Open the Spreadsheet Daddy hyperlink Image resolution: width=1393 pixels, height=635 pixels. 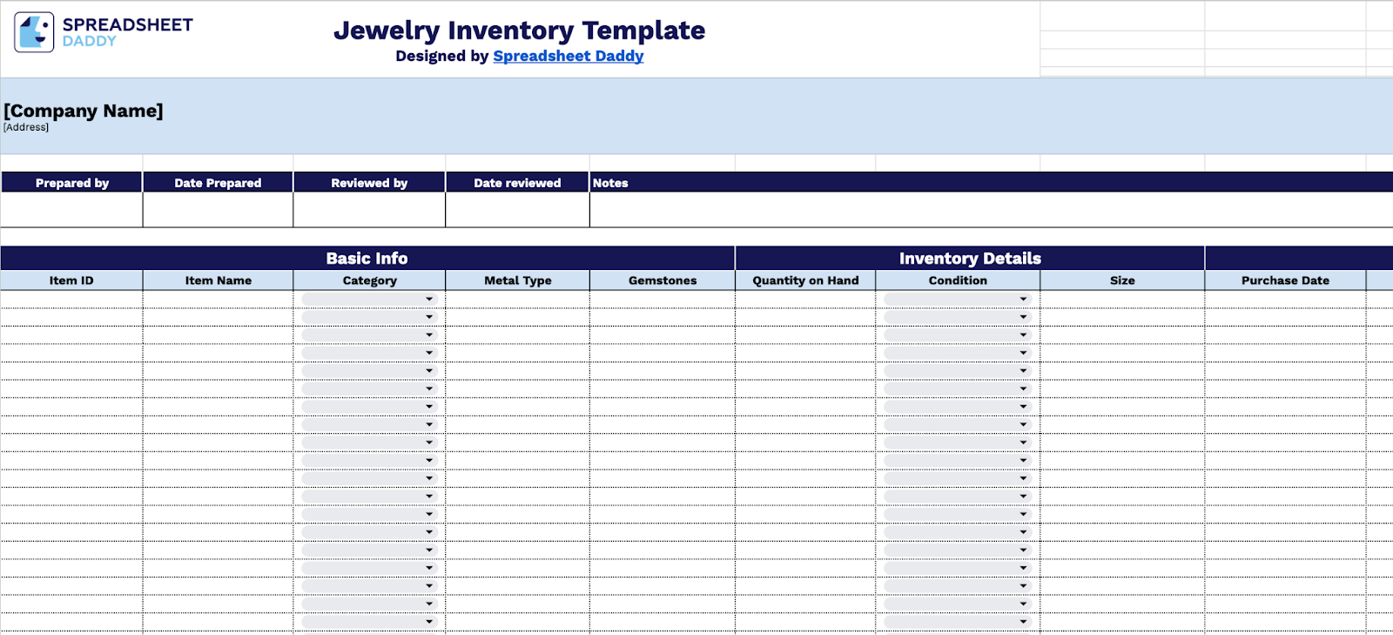click(x=568, y=55)
